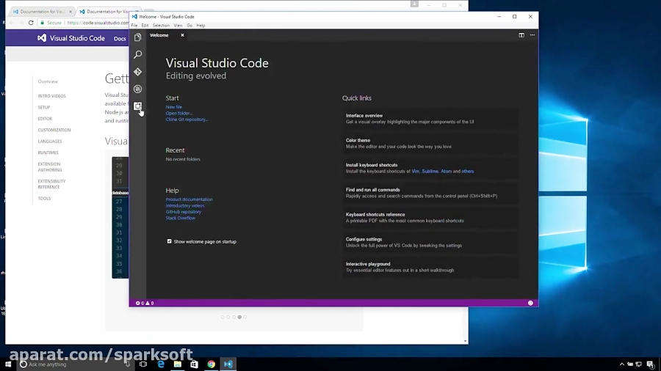Open the editor More Actions ellipsis
Image resolution: width=661 pixels, height=371 pixels.
(532, 35)
